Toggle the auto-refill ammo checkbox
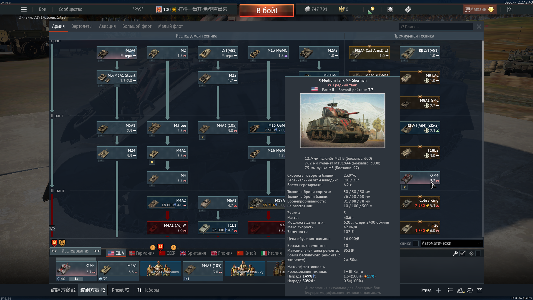The width and height of the screenshot is (533, 300). point(478,253)
